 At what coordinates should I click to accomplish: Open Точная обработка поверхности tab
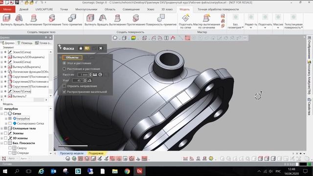click(218, 9)
